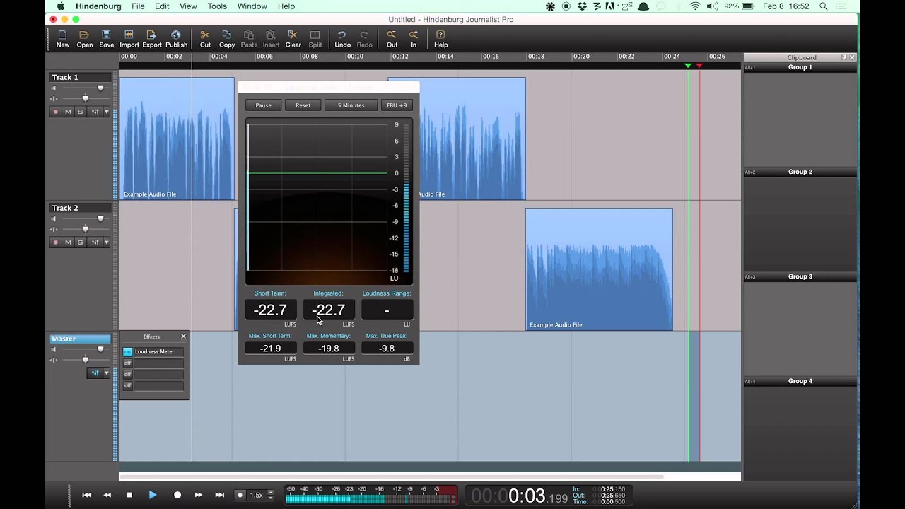Image resolution: width=905 pixels, height=509 pixels.
Task: Open Master track effects mixer icon
Action: [x=95, y=373]
